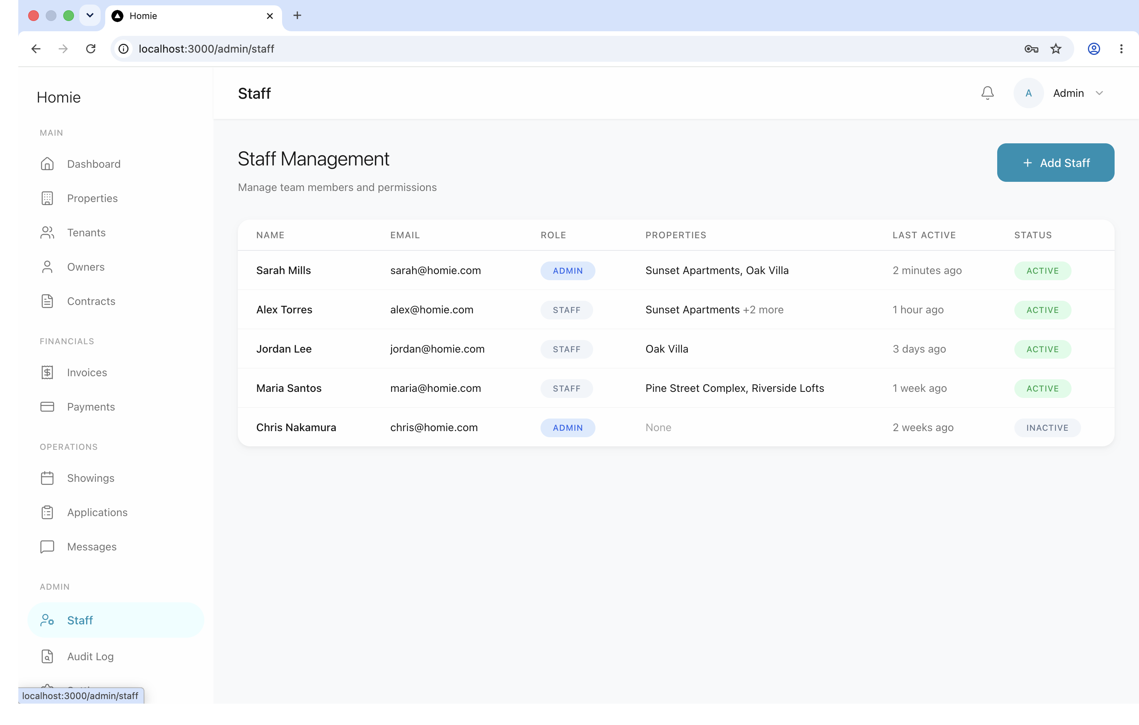Click the Payments credit card icon
This screenshot has width=1139, height=725.
coord(47,407)
